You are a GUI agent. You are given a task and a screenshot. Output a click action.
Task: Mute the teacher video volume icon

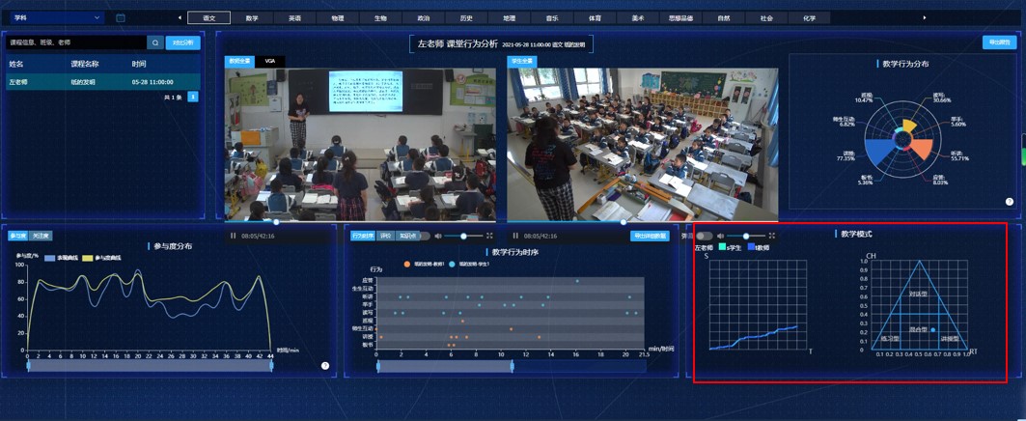(438, 236)
